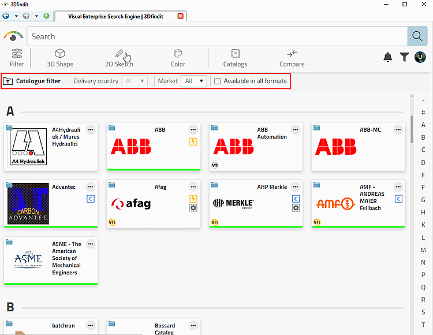Jump to letter F in index
This screenshot has height=335, width=433.
point(423,187)
